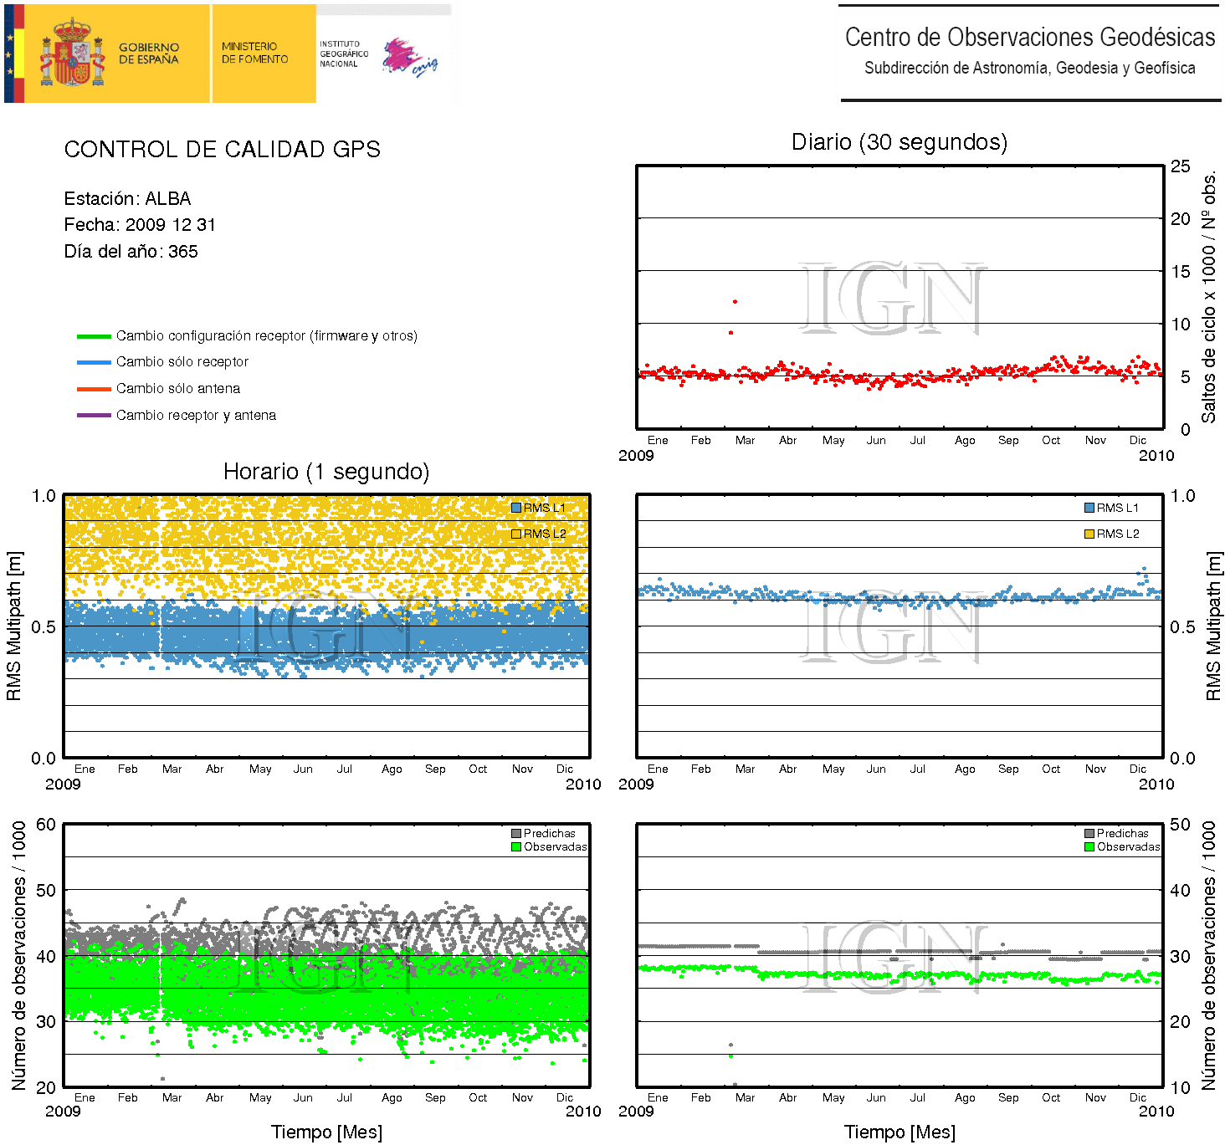
Task: Click the Diario (30 segundos) chart title
Action: tap(899, 142)
